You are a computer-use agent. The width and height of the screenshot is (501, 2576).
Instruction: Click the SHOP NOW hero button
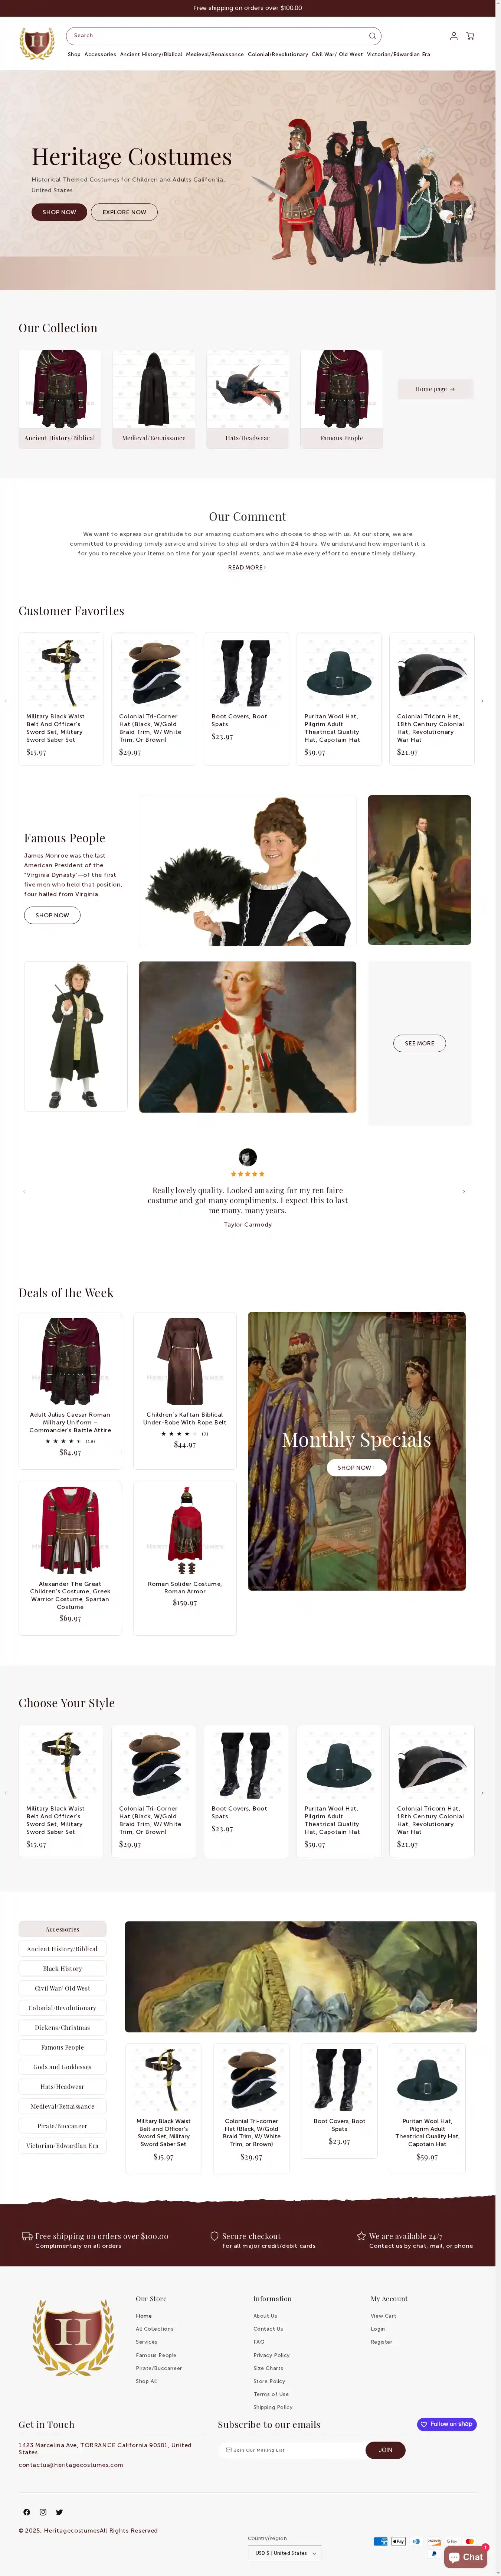[59, 212]
